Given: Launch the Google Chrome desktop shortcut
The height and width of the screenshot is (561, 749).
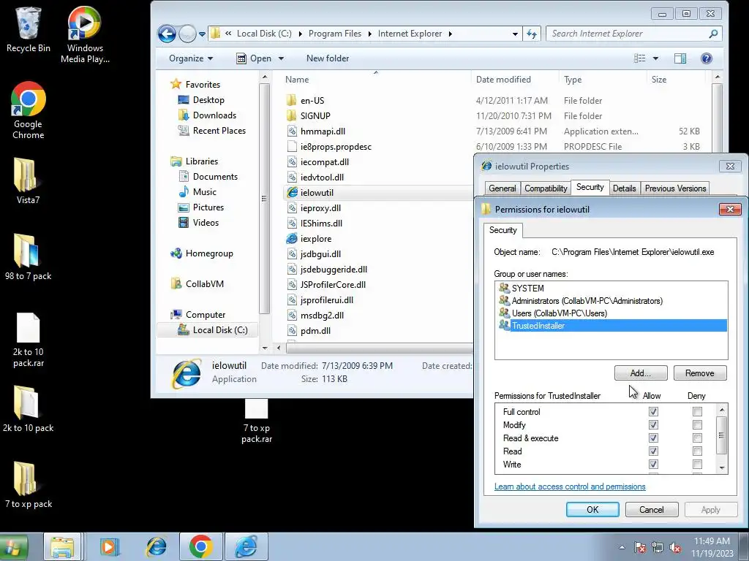Looking at the screenshot, I should click(29, 110).
